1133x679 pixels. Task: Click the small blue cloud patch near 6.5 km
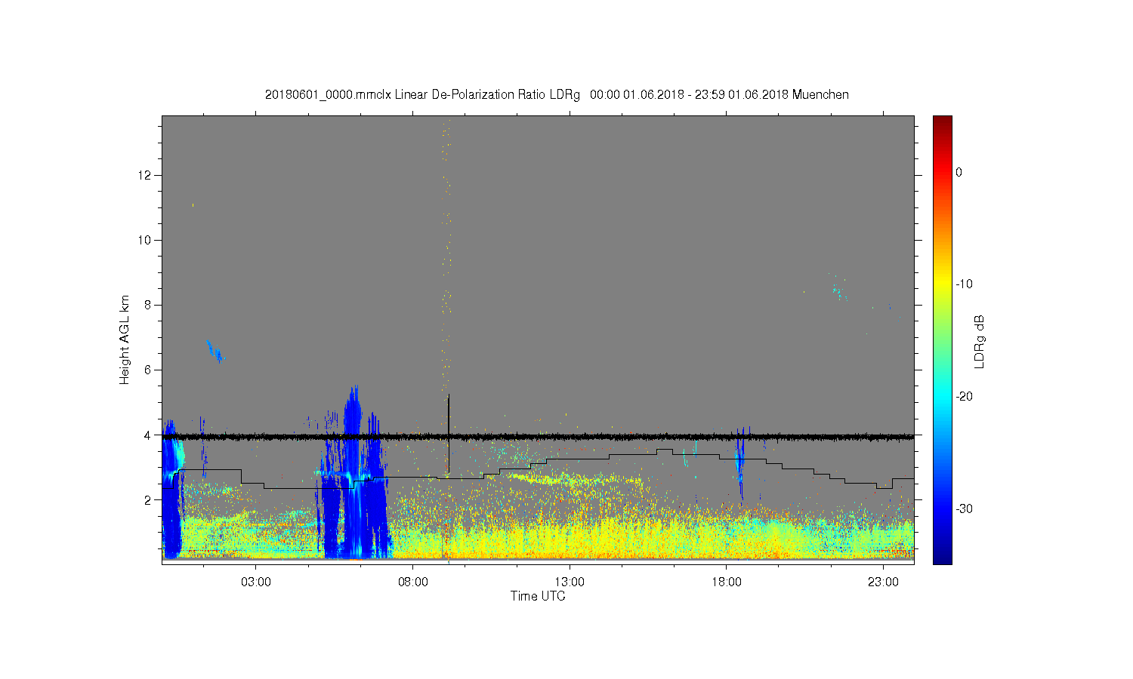pos(215,351)
